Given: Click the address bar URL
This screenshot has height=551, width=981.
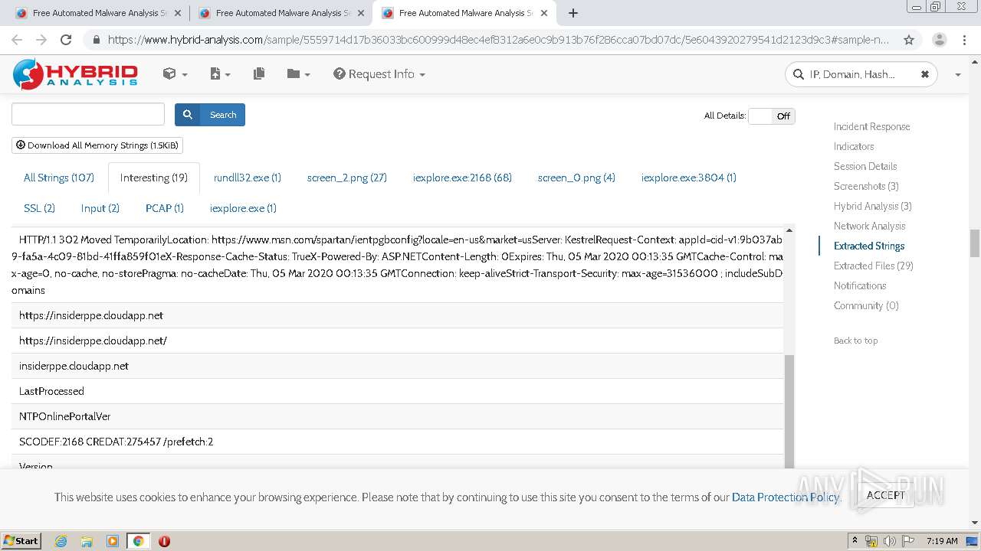Looking at the screenshot, I should [498, 40].
